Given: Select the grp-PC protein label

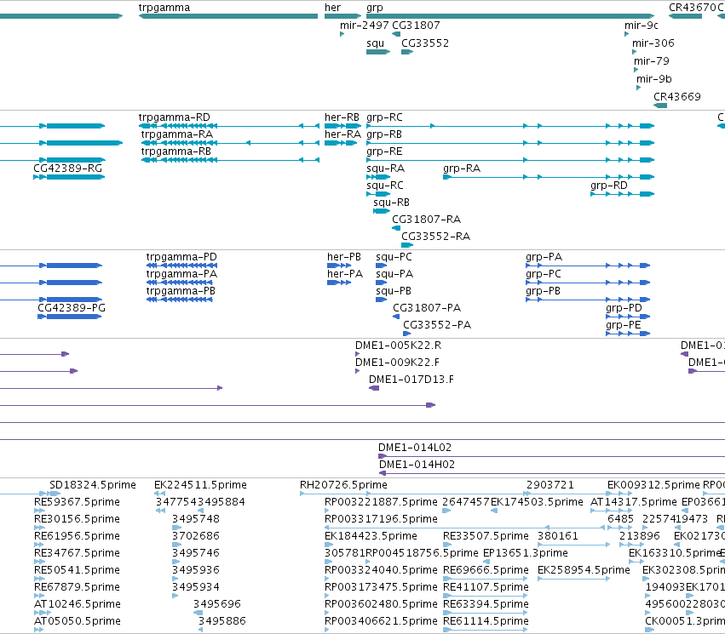Looking at the screenshot, I should (x=544, y=274).
